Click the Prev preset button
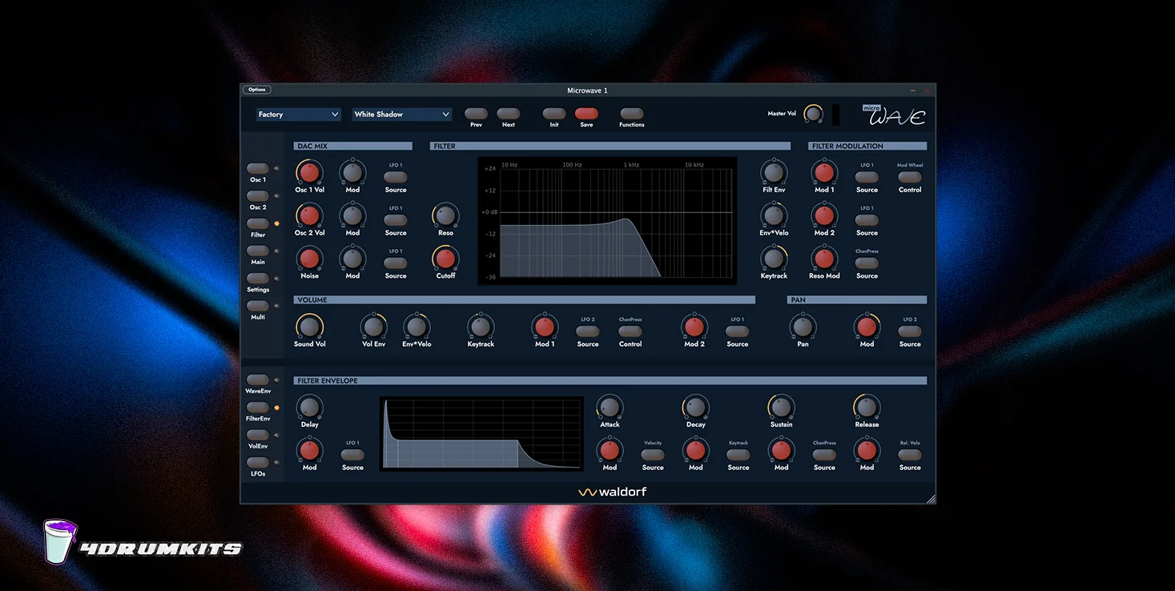 coord(476,114)
